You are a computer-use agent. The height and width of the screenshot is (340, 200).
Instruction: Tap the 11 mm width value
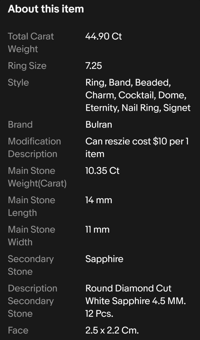click(x=97, y=229)
